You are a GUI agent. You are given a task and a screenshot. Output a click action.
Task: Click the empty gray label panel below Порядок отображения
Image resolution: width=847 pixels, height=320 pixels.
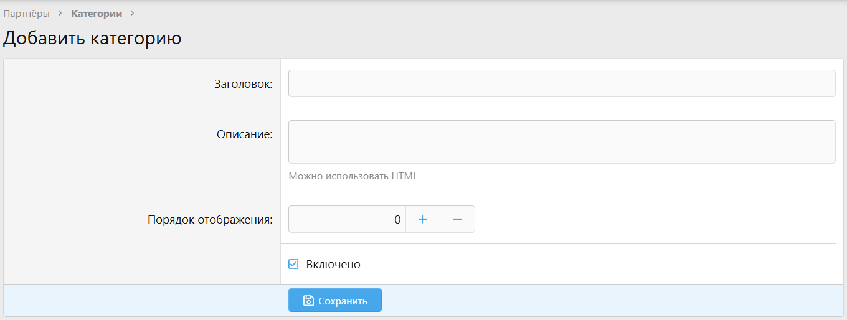click(142, 261)
